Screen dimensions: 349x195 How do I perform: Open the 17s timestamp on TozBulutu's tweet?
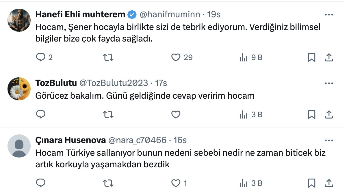pos(161,83)
